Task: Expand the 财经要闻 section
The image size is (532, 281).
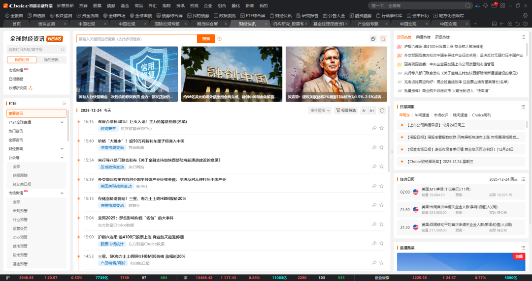Action: pos(62,149)
